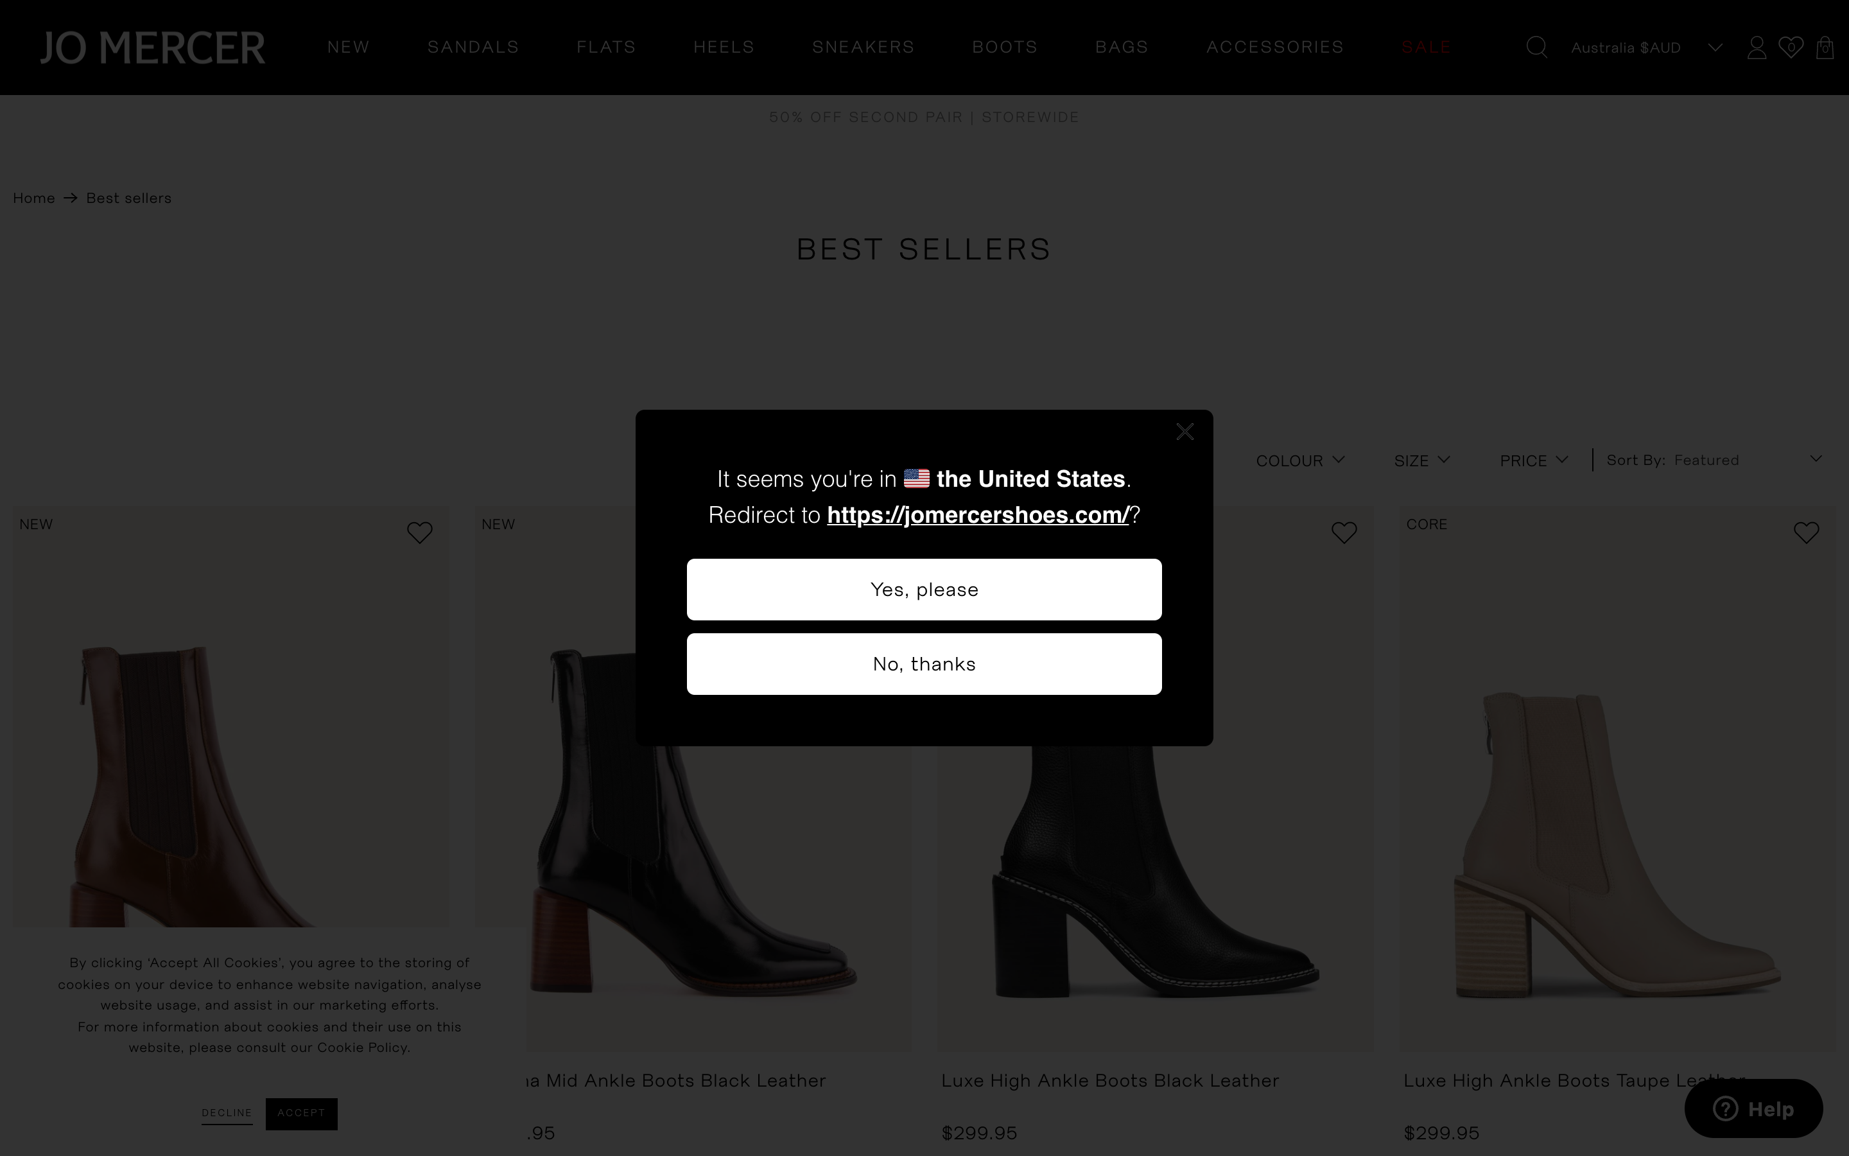This screenshot has width=1849, height=1156.
Task: Expand the SIZE filter dropdown
Action: [x=1422, y=460]
